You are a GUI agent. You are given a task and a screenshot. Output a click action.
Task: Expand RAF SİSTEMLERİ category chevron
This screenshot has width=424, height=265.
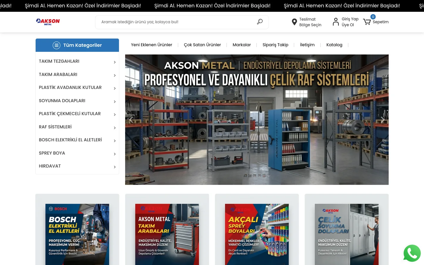tap(115, 128)
